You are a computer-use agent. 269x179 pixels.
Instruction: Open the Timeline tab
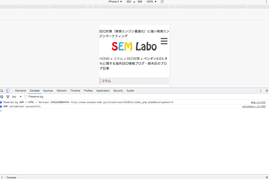tap(75, 91)
